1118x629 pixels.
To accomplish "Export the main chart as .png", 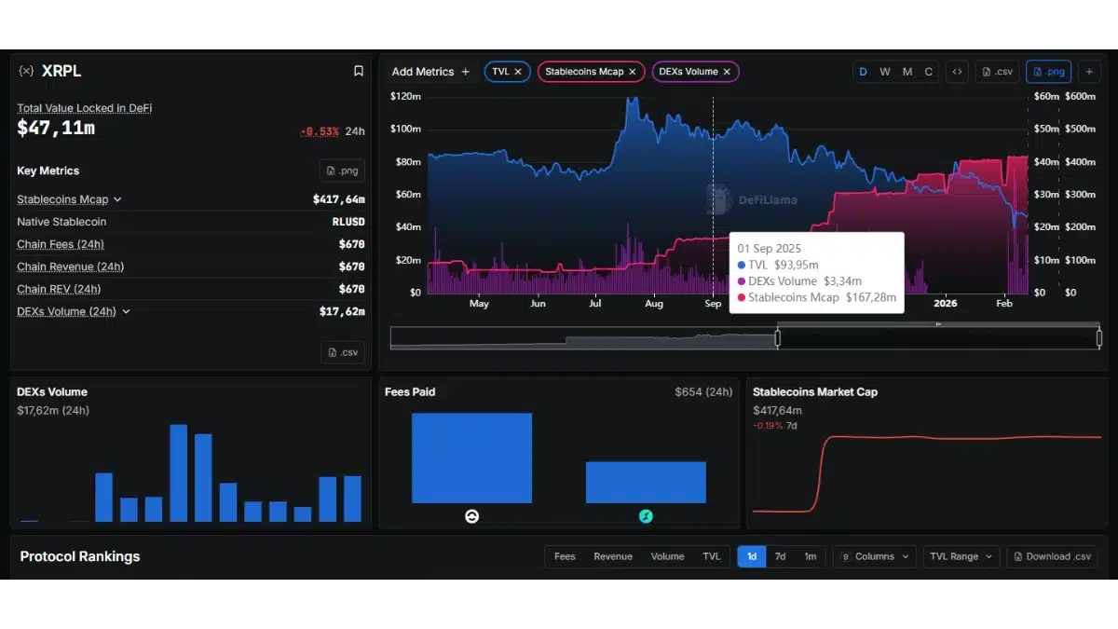I will [1049, 71].
